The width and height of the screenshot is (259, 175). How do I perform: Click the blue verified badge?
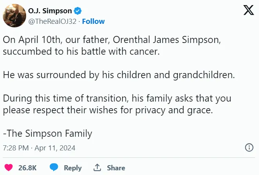77,11
